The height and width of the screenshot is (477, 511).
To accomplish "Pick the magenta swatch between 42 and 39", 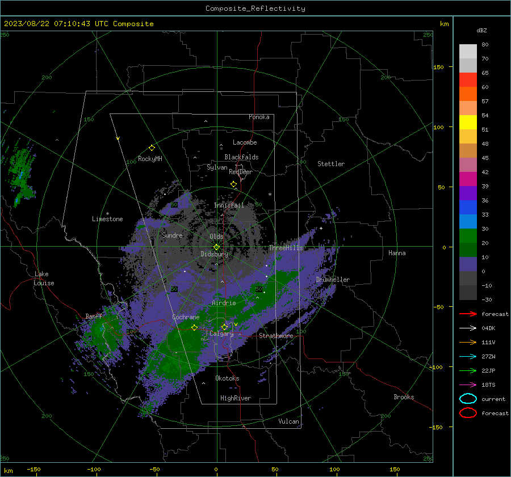I will [468, 179].
